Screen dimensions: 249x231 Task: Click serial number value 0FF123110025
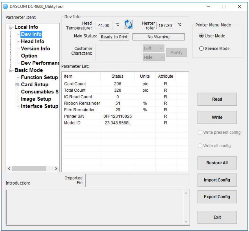118,116
